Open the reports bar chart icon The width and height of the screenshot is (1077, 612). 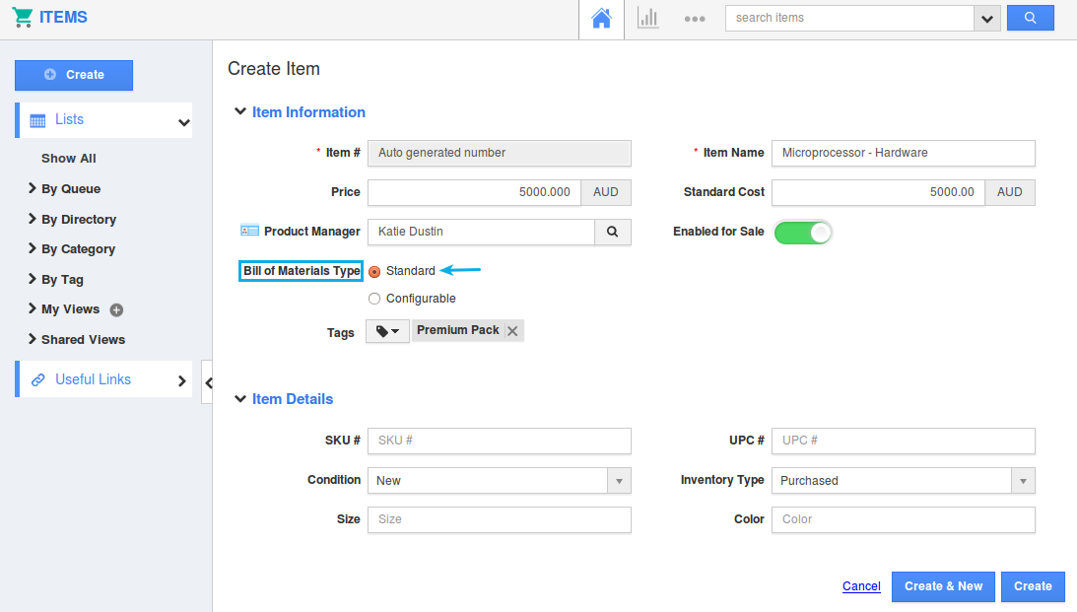[647, 18]
